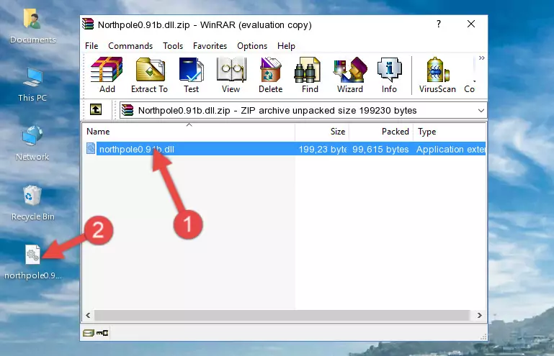
Task: Click the question mark help button
Action: click(439, 24)
